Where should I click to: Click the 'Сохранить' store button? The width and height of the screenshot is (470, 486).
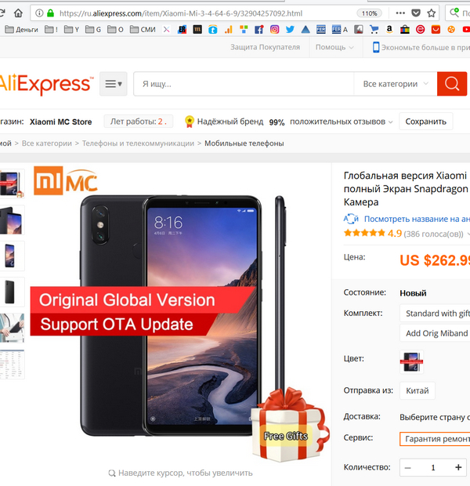point(425,121)
